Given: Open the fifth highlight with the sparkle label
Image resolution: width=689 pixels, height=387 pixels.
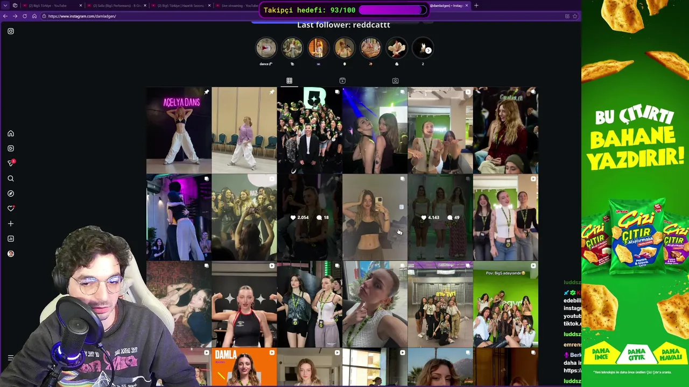Looking at the screenshot, I should [x=370, y=49].
